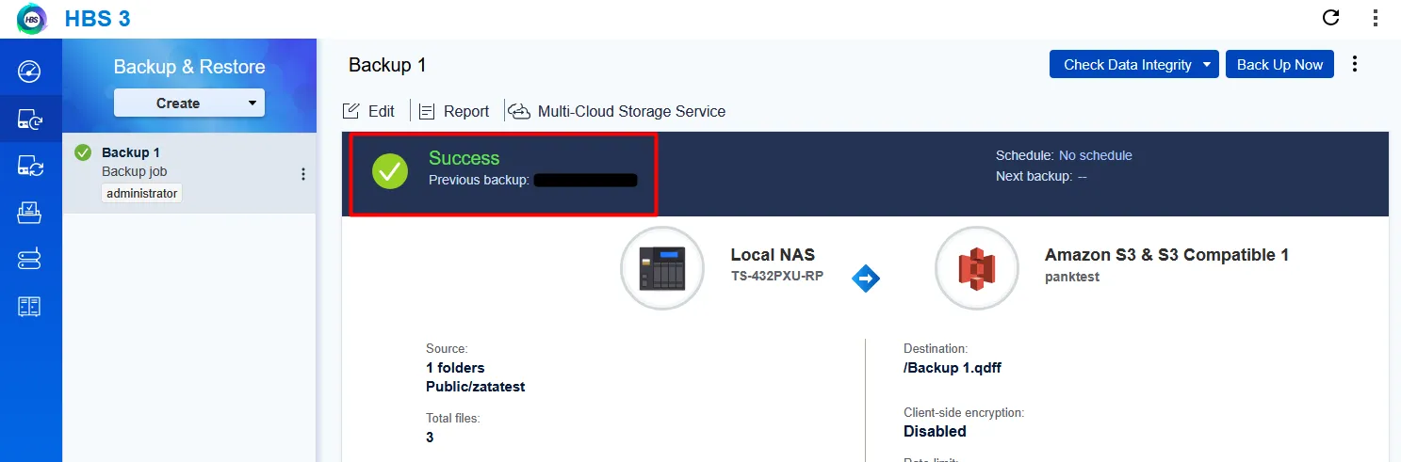1401x462 pixels.
Task: Click the Local NAS device icon
Action: pyautogui.click(x=662, y=268)
